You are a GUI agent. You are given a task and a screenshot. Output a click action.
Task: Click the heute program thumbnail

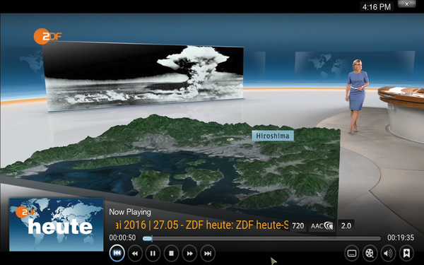[x=57, y=225]
